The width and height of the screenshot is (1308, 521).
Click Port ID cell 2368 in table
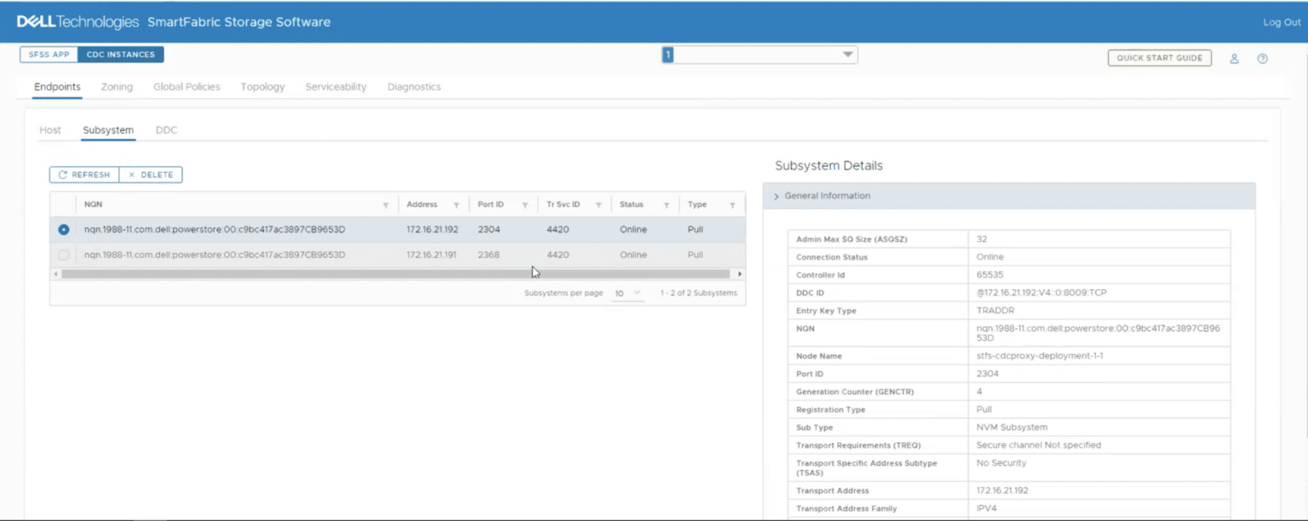[x=489, y=255]
